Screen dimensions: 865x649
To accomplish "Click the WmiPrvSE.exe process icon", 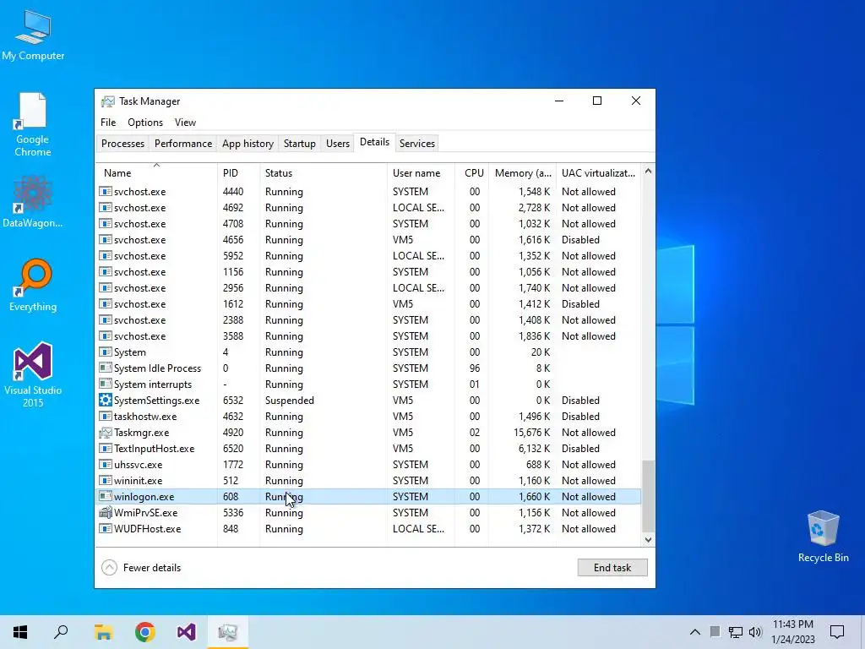I will point(106,513).
